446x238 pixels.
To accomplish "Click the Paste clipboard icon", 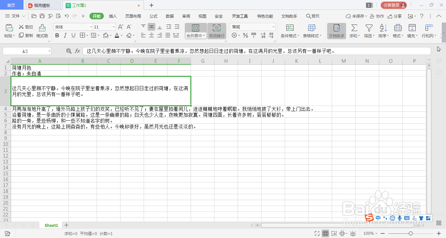I will 9,28.
